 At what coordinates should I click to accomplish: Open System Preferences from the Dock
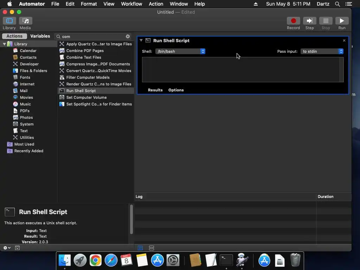(x=173, y=260)
